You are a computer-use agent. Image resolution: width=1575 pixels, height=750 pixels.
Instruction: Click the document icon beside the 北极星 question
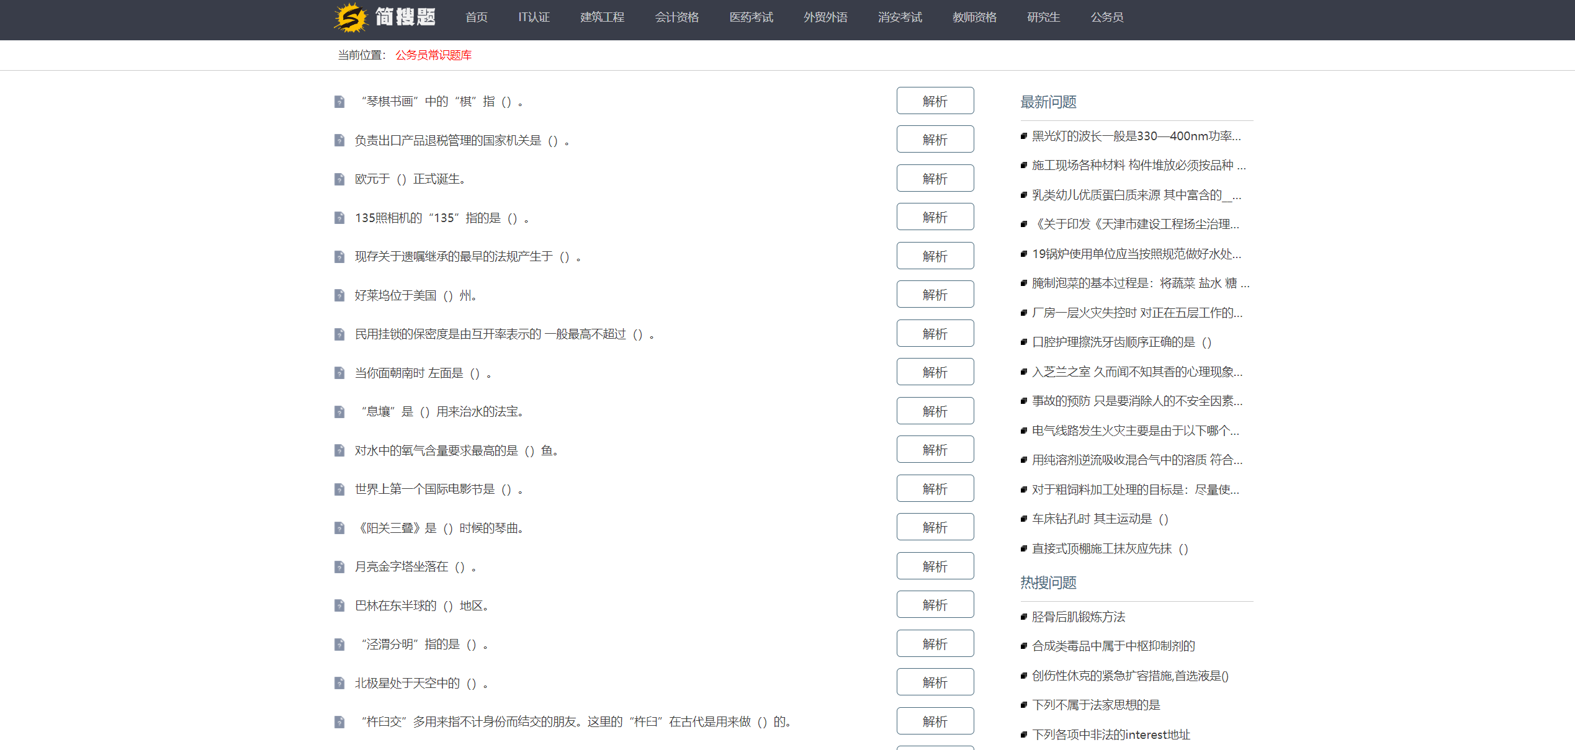pos(339,683)
